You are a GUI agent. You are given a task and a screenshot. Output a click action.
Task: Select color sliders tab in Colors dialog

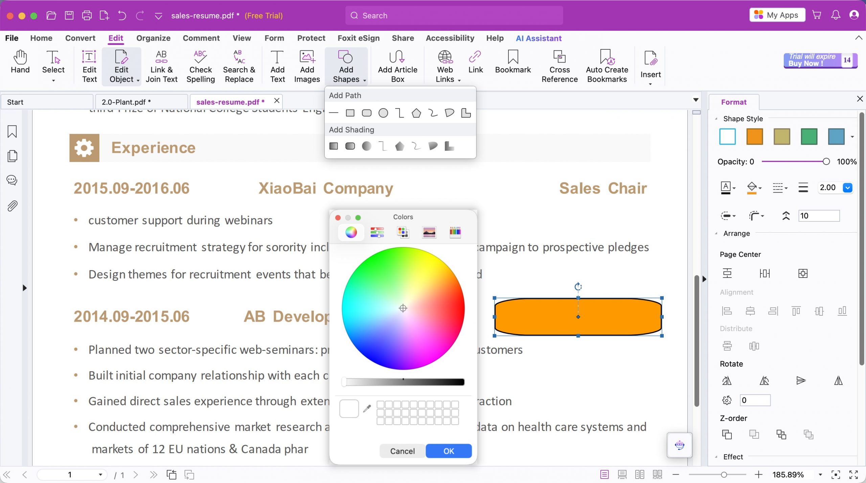click(x=377, y=232)
